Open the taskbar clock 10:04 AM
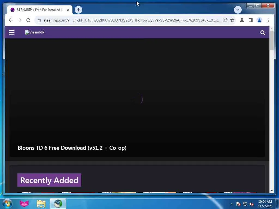 pos(265,204)
